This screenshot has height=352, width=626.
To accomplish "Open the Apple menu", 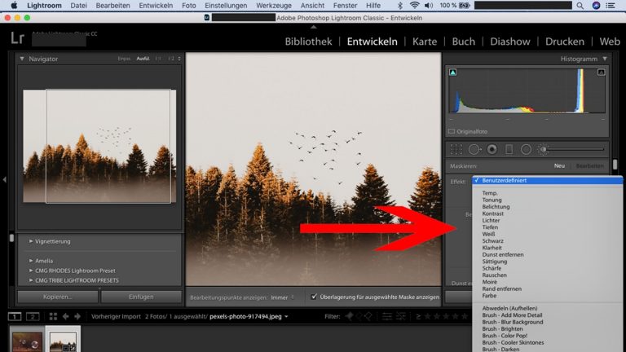I will click(14, 6).
